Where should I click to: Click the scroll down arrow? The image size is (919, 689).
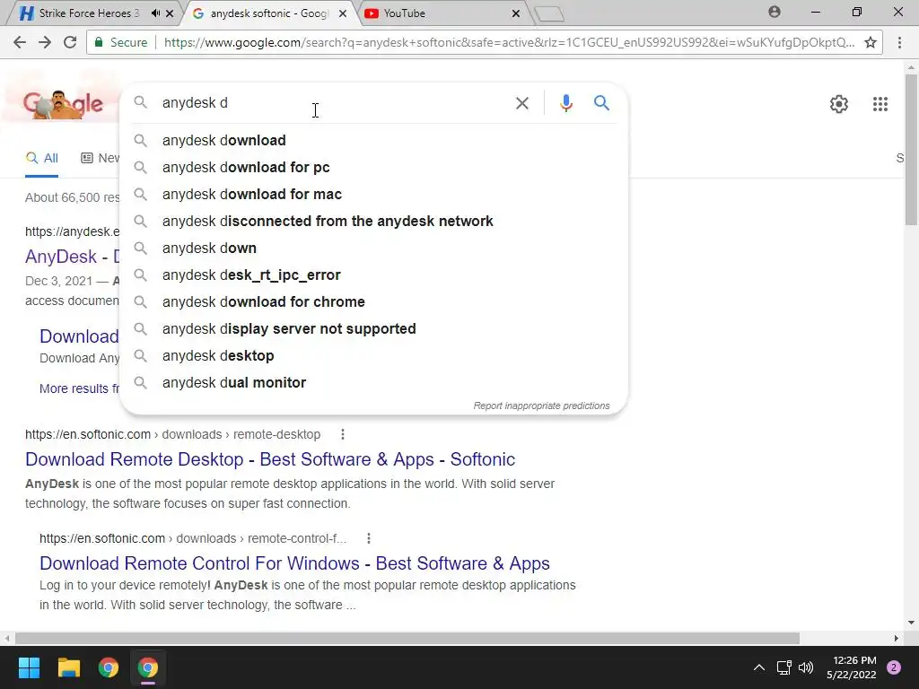(x=911, y=623)
